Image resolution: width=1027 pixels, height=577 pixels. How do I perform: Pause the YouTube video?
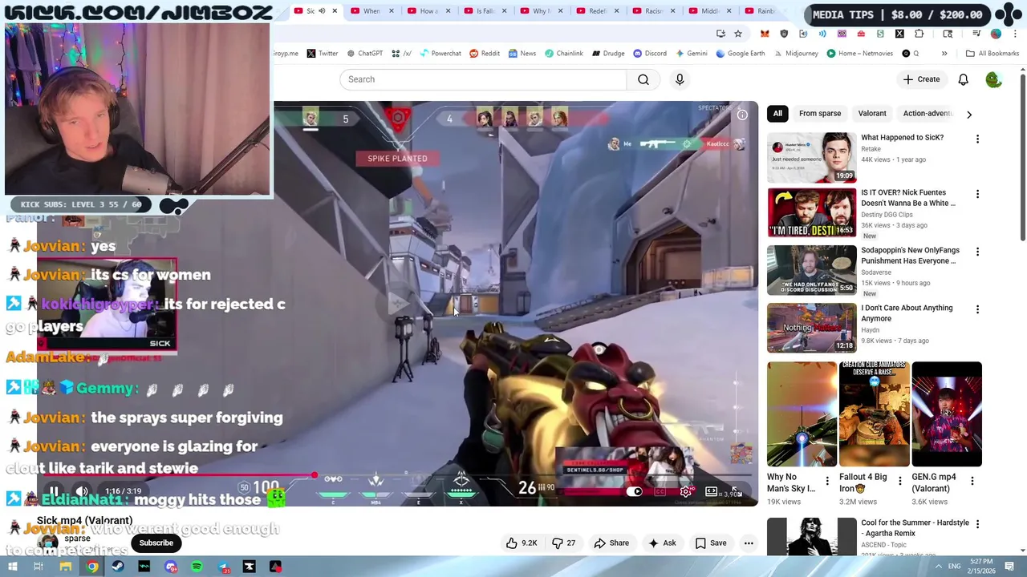pos(54,491)
